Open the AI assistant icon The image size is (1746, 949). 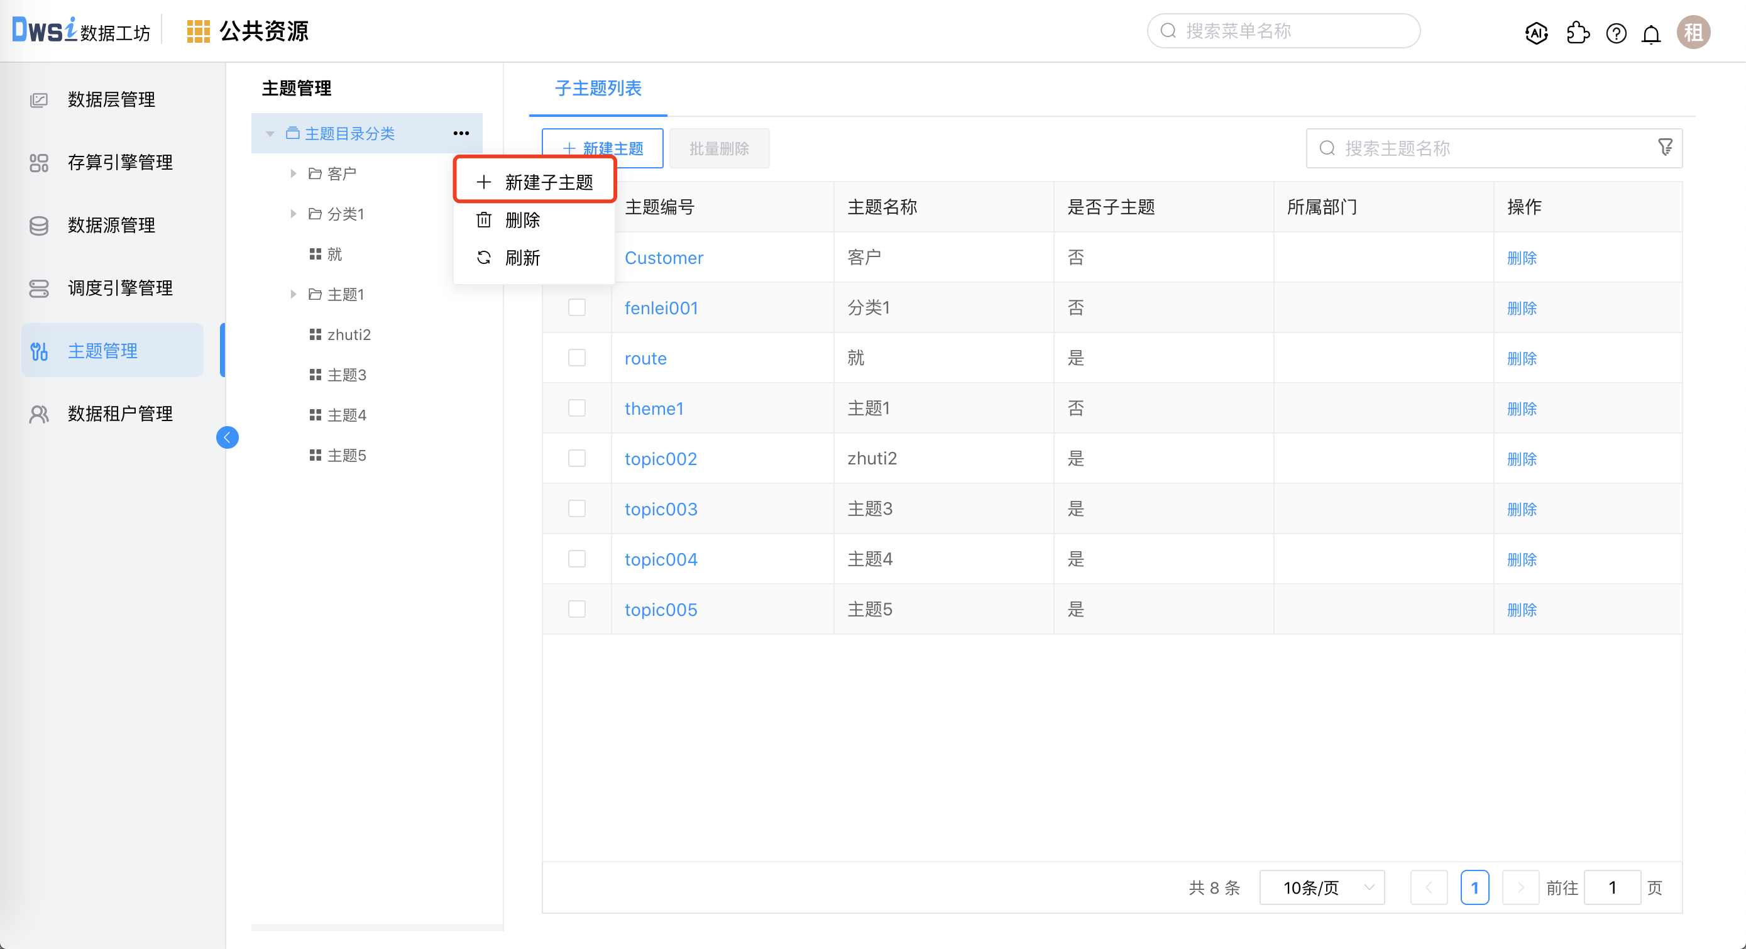point(1536,33)
